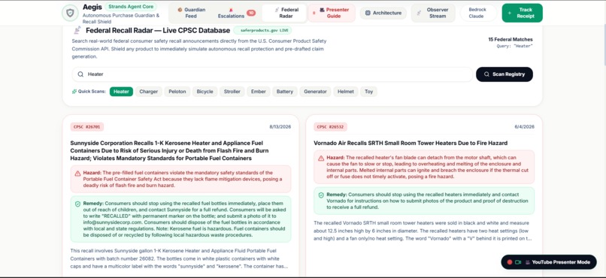Select the Heater quick scan chip
Image resolution: width=606 pixels, height=278 pixels.
(x=121, y=92)
